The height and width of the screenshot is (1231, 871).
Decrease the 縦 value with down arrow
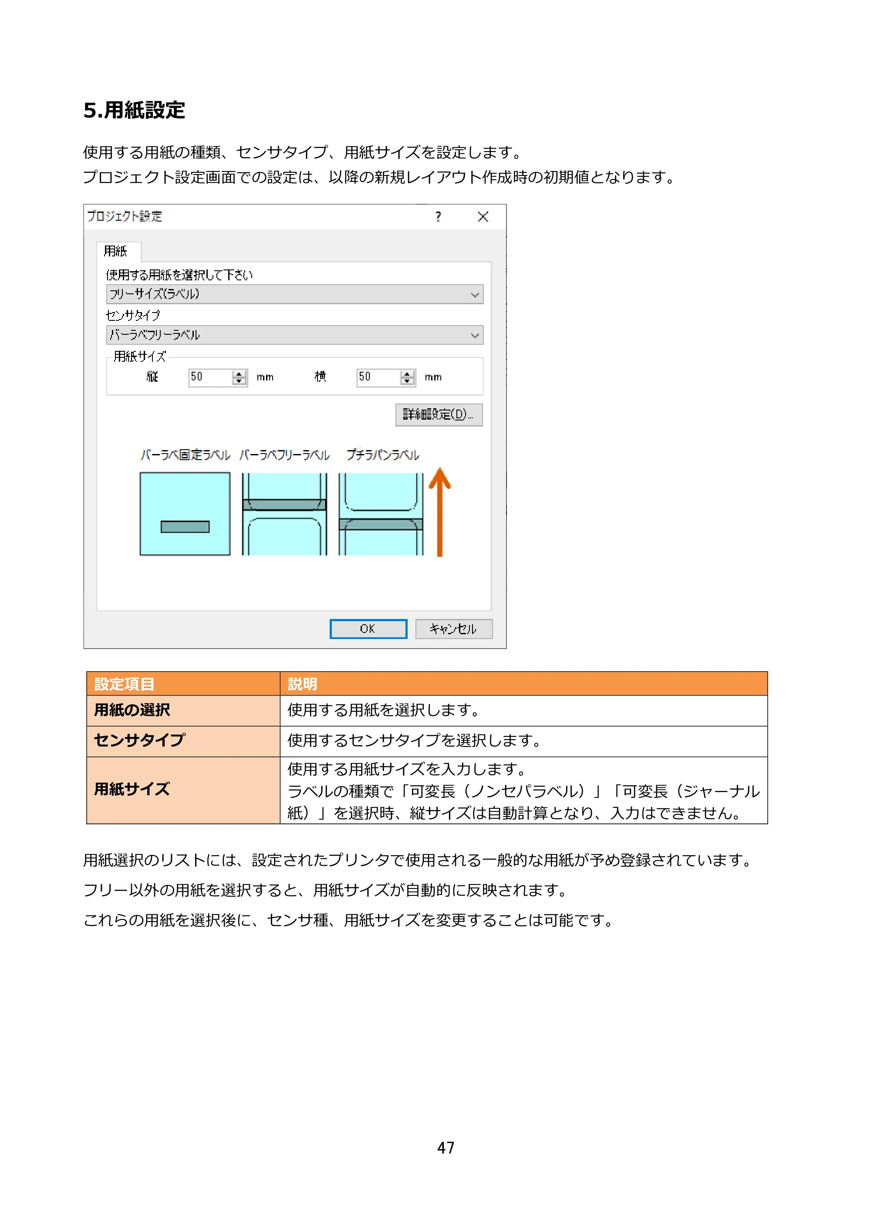coord(240,382)
